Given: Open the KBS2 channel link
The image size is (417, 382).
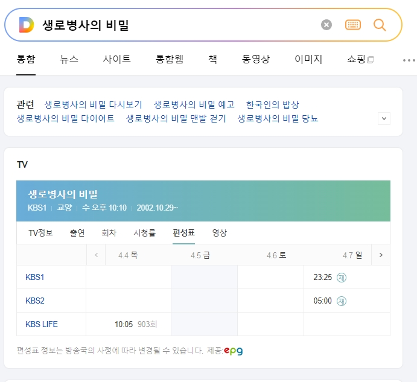Looking at the screenshot, I should pos(35,301).
